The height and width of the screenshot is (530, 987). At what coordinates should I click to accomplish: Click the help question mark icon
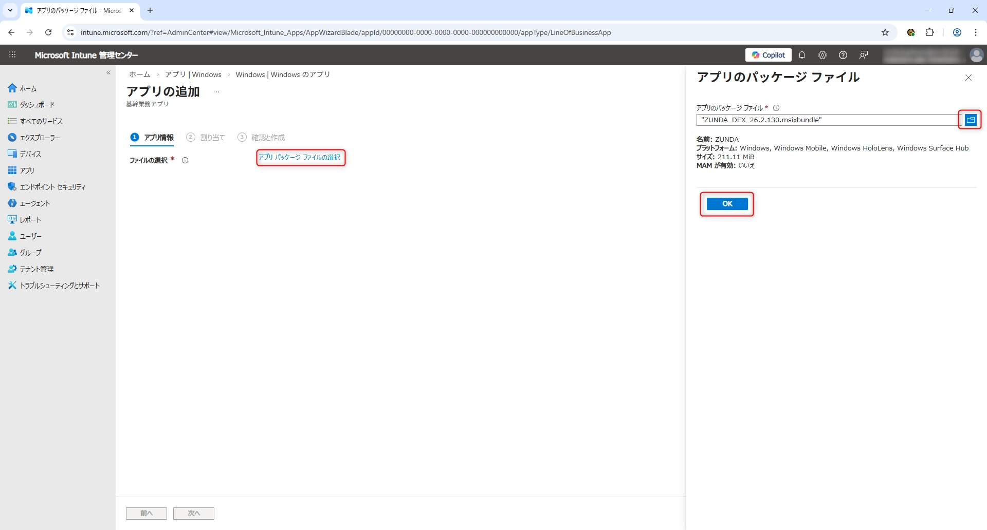click(843, 55)
